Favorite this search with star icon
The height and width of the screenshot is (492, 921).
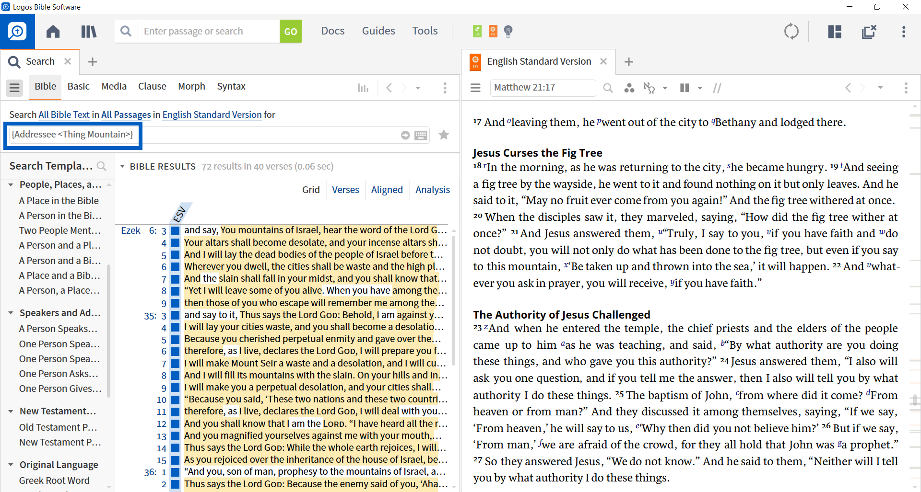point(444,135)
